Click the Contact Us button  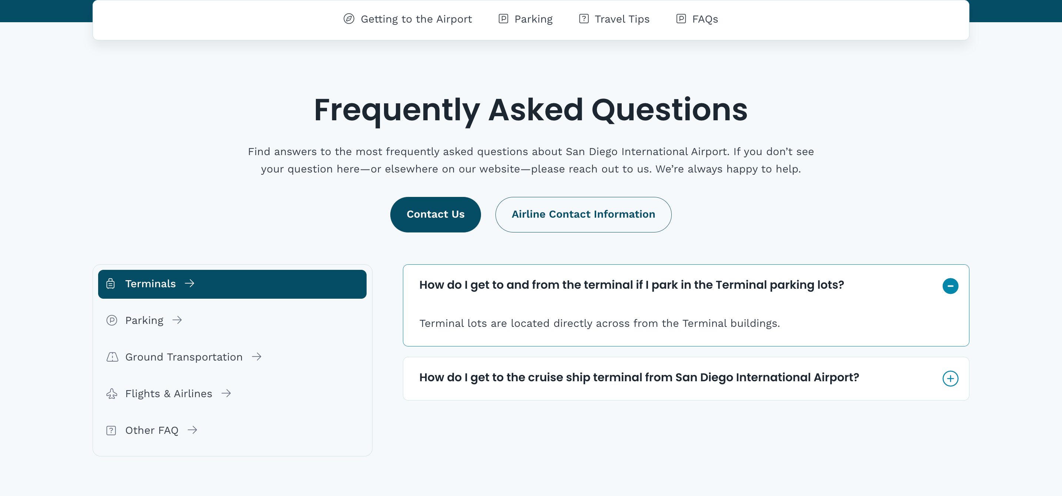click(435, 214)
